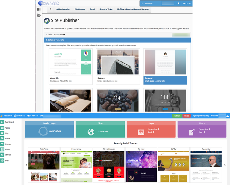Open the CCTV theme

point(174,165)
